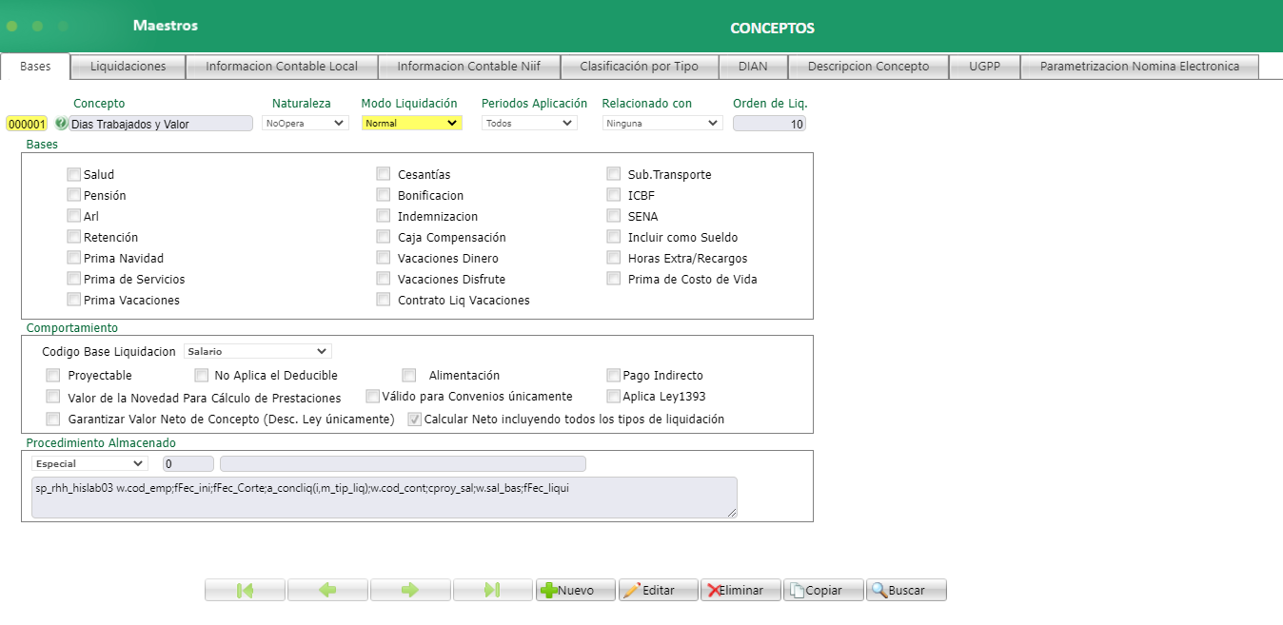
Task: Jump to last record navigation arrow
Action: pos(493,590)
